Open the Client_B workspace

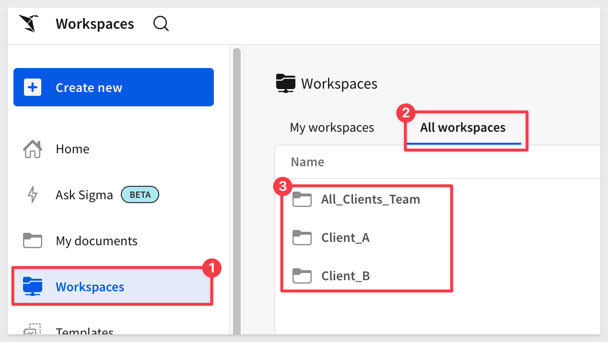pyautogui.click(x=346, y=276)
